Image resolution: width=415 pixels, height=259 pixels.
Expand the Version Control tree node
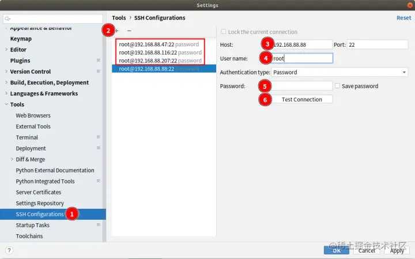pyautogui.click(x=6, y=71)
